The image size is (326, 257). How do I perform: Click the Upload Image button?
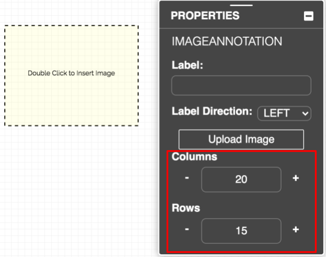click(241, 140)
